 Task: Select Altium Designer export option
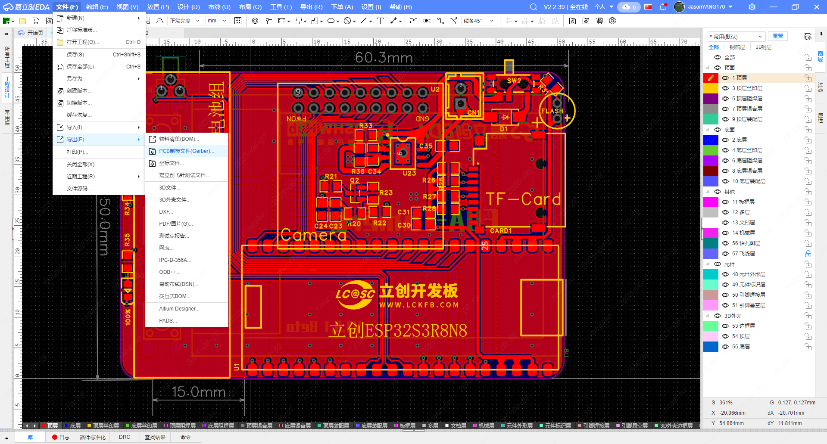(x=187, y=309)
